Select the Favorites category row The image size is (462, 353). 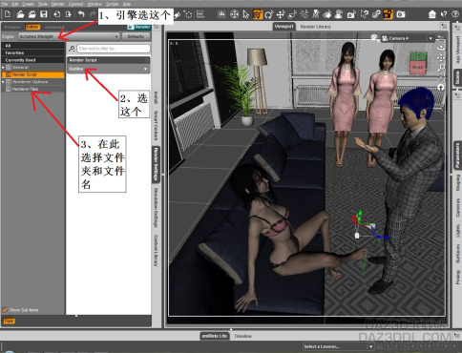(33, 52)
